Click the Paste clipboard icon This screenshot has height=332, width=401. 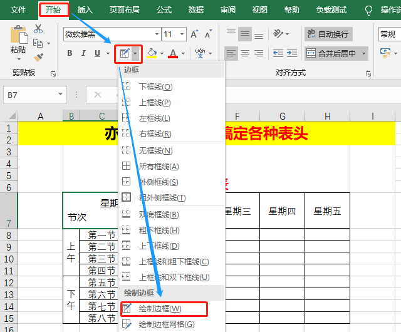coord(19,34)
